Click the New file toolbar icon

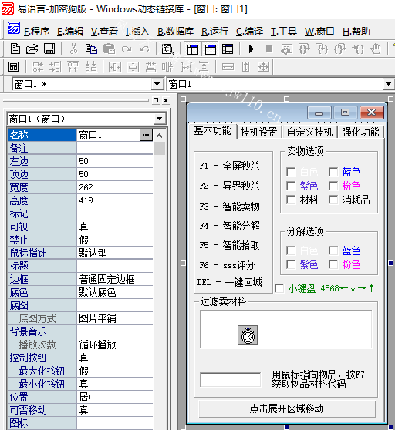[15, 49]
